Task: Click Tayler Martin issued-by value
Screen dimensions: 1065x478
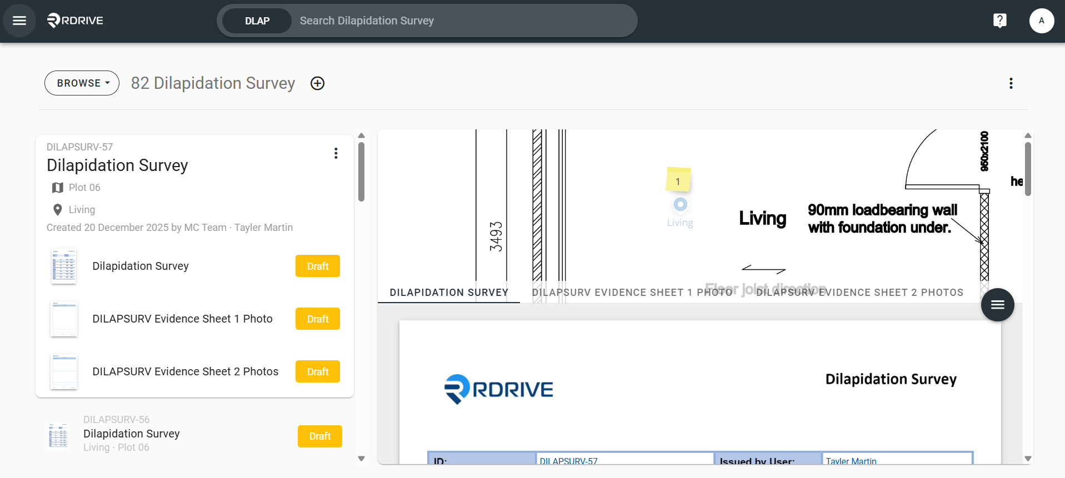Action: 851,461
